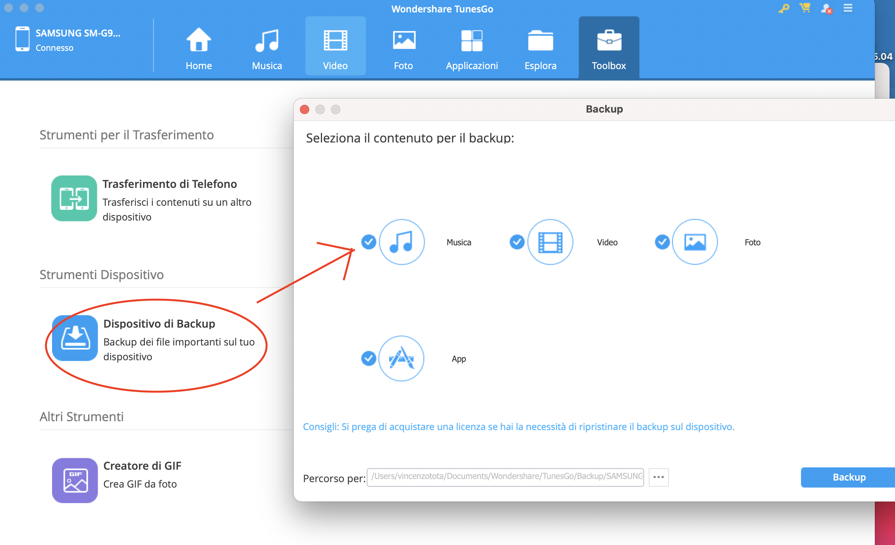Click the key registration icon
Screen dimensions: 895x545
(x=784, y=8)
